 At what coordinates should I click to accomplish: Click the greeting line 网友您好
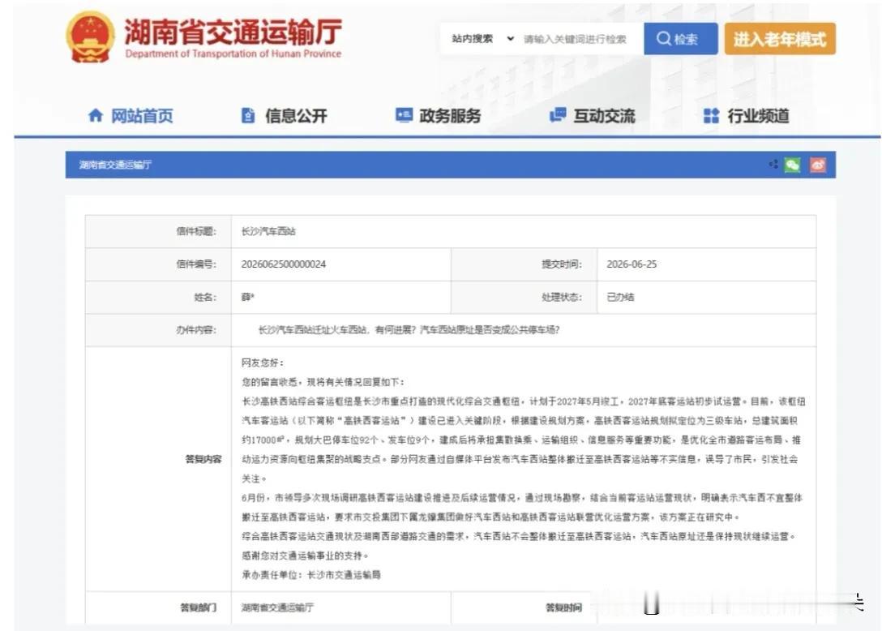[263, 363]
